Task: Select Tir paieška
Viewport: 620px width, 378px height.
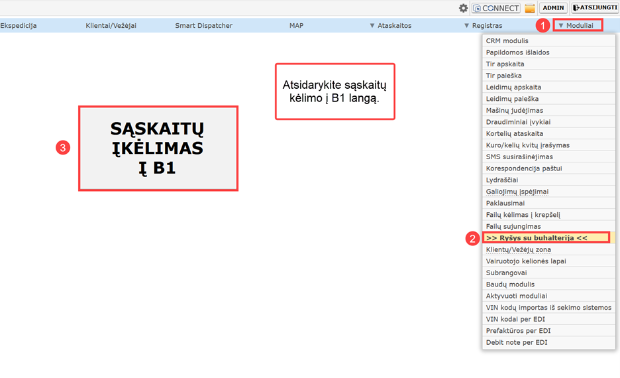Action: point(549,76)
